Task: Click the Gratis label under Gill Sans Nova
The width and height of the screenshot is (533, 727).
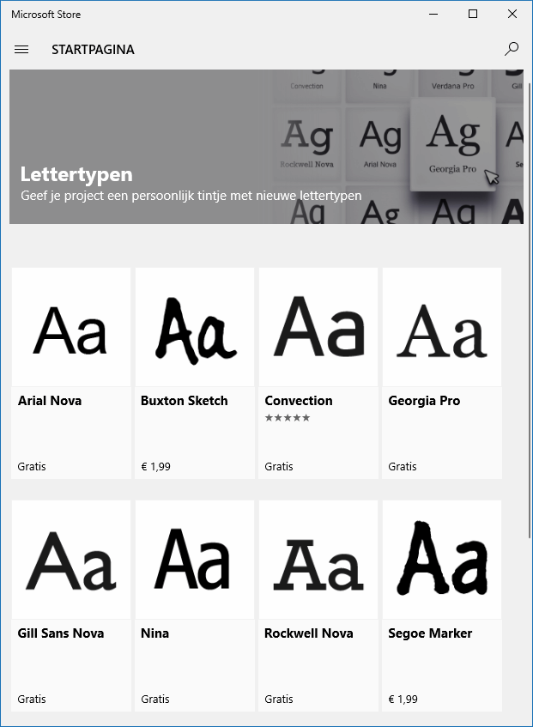Action: tap(32, 700)
